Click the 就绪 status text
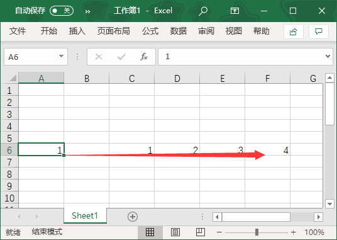The height and width of the screenshot is (240, 337). (13, 232)
